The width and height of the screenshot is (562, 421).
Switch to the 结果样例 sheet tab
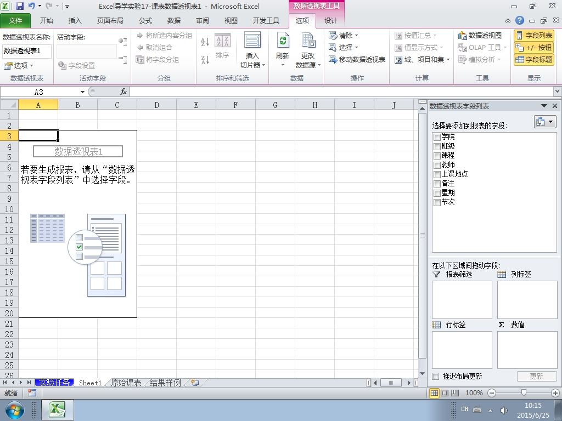coord(165,383)
